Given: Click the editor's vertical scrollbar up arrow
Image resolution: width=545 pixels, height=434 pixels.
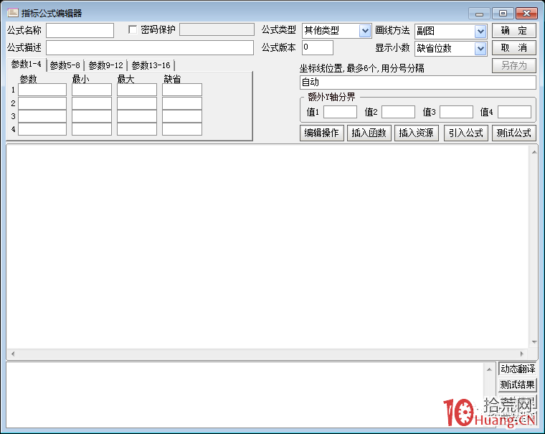Looking at the screenshot, I should click(534, 152).
